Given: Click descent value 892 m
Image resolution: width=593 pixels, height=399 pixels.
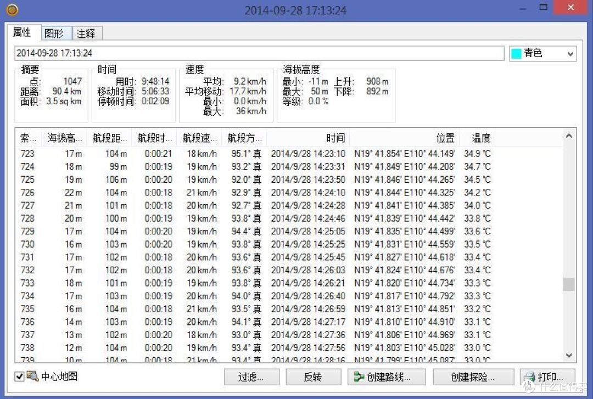Looking at the screenshot, I should click(x=377, y=91).
